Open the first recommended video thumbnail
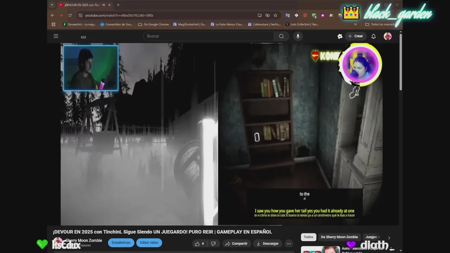The image size is (450, 253). (x=320, y=249)
